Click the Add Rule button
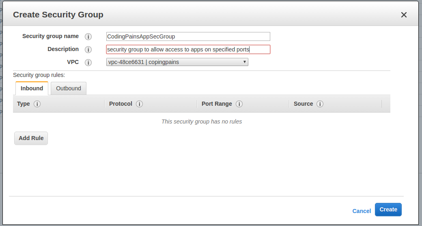This screenshot has height=226, width=422. tap(31, 138)
